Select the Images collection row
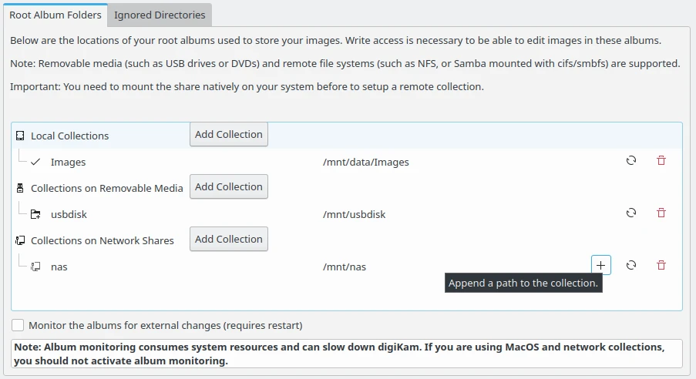 (x=68, y=163)
